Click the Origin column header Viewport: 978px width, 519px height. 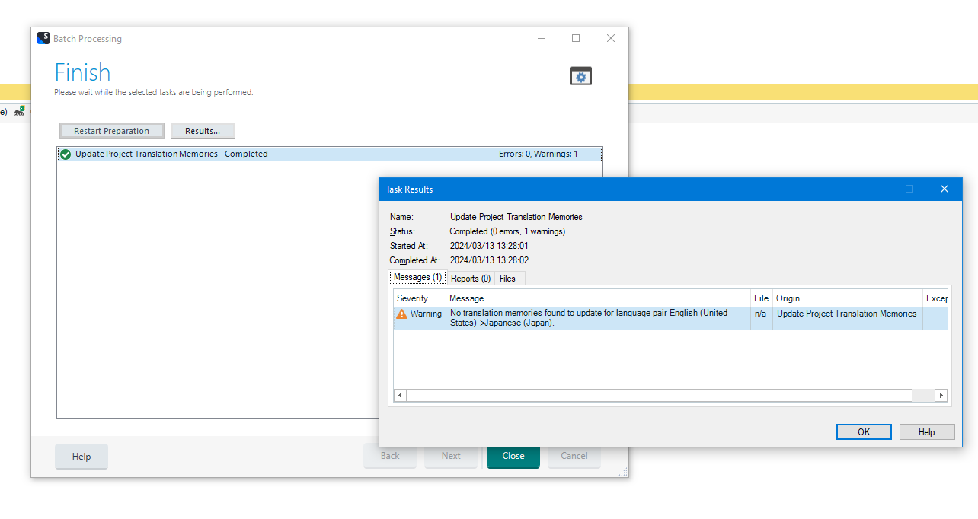[848, 298]
